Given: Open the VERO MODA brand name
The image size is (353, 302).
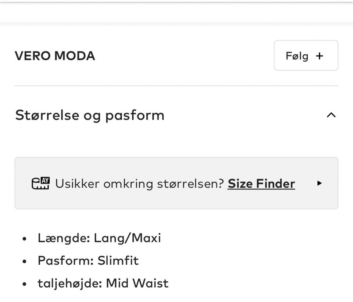Looking at the screenshot, I should point(55,56).
